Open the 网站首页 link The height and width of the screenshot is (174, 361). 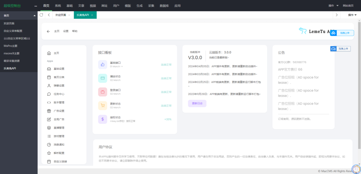[348, 6]
